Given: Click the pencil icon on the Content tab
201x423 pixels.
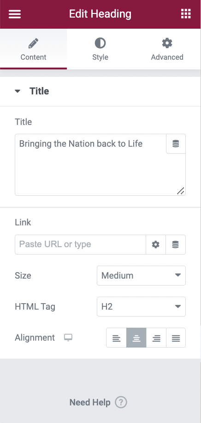Looking at the screenshot, I should click(33, 43).
